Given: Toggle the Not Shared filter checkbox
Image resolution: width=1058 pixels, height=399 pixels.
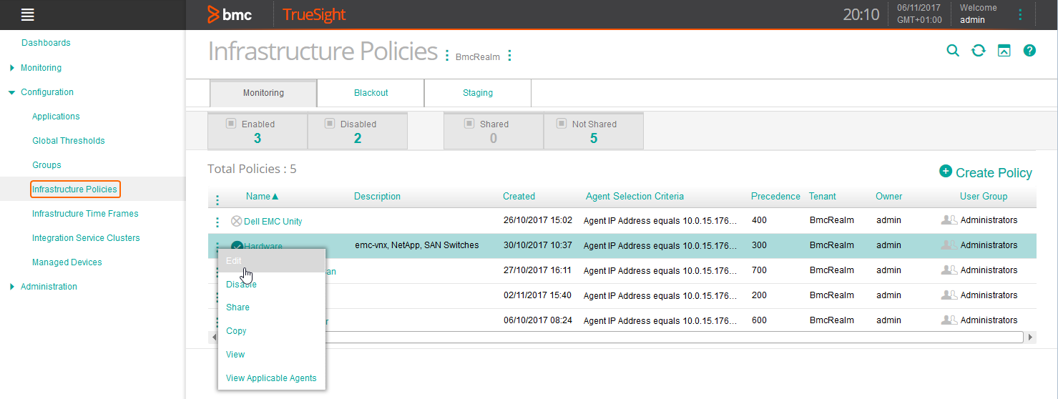Looking at the screenshot, I should pos(562,123).
